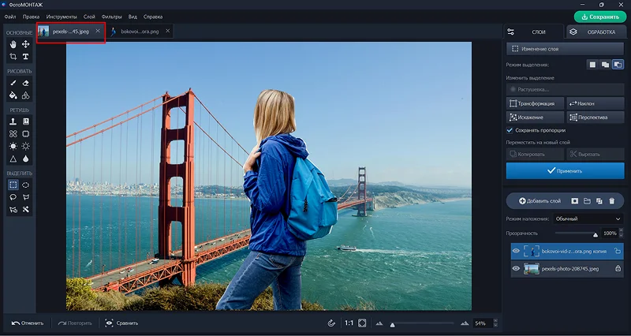Select the Blur droplet tool

(x=26, y=159)
